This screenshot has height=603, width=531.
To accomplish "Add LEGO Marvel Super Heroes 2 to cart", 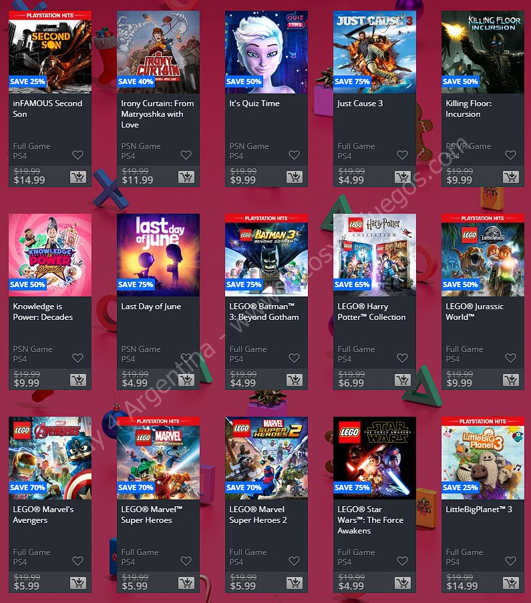I will [295, 583].
